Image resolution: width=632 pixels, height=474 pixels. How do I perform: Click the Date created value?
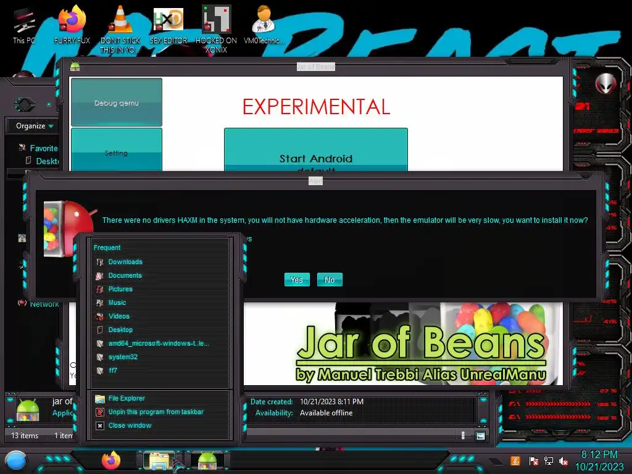(x=331, y=402)
